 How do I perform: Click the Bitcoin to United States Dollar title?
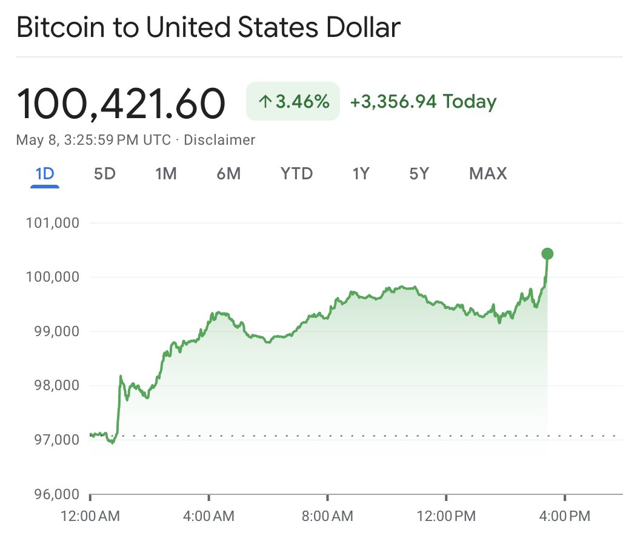click(x=209, y=27)
